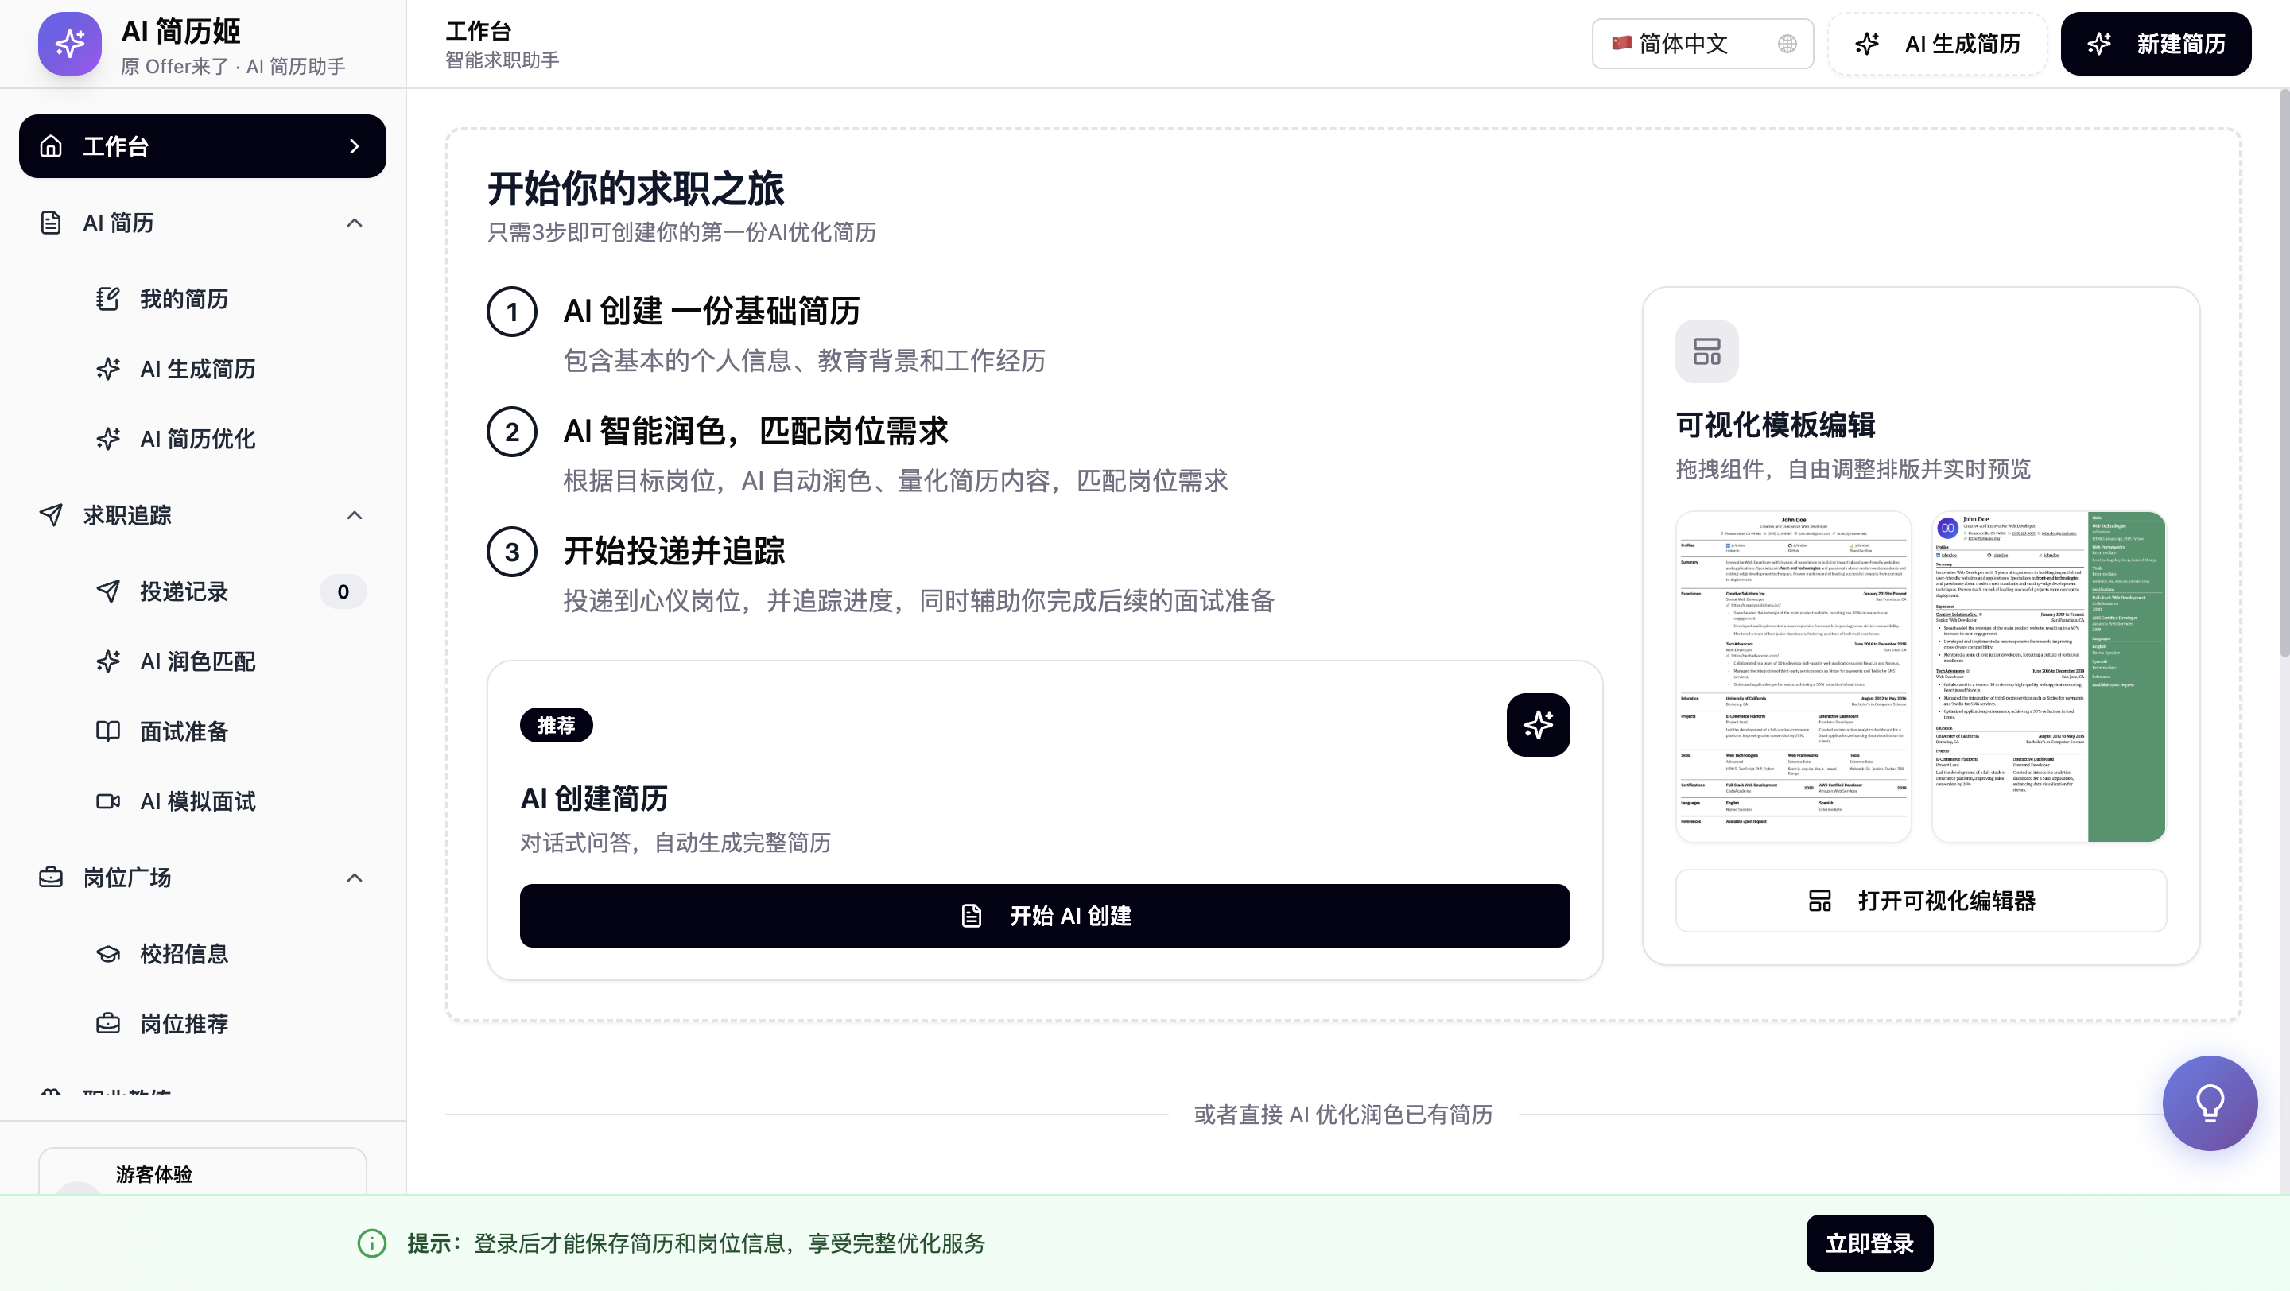Open 投递记录 in the sidebar

(x=184, y=591)
